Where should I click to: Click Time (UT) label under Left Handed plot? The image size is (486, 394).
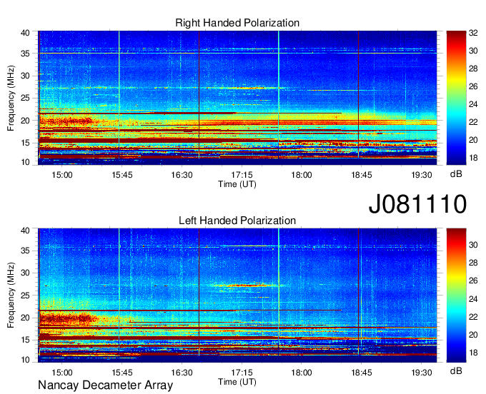tap(237, 382)
